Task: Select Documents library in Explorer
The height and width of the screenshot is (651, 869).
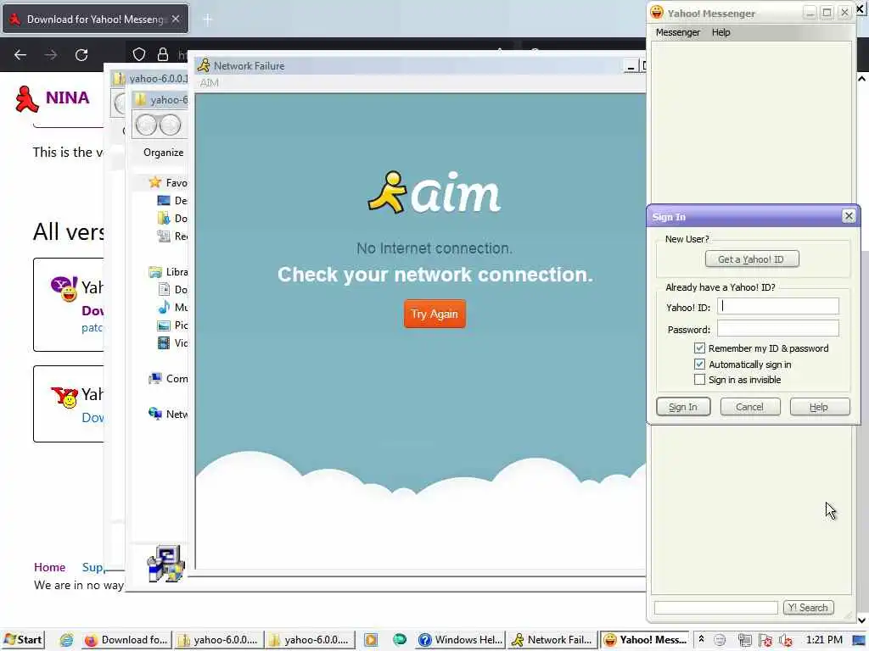Action: (172, 290)
